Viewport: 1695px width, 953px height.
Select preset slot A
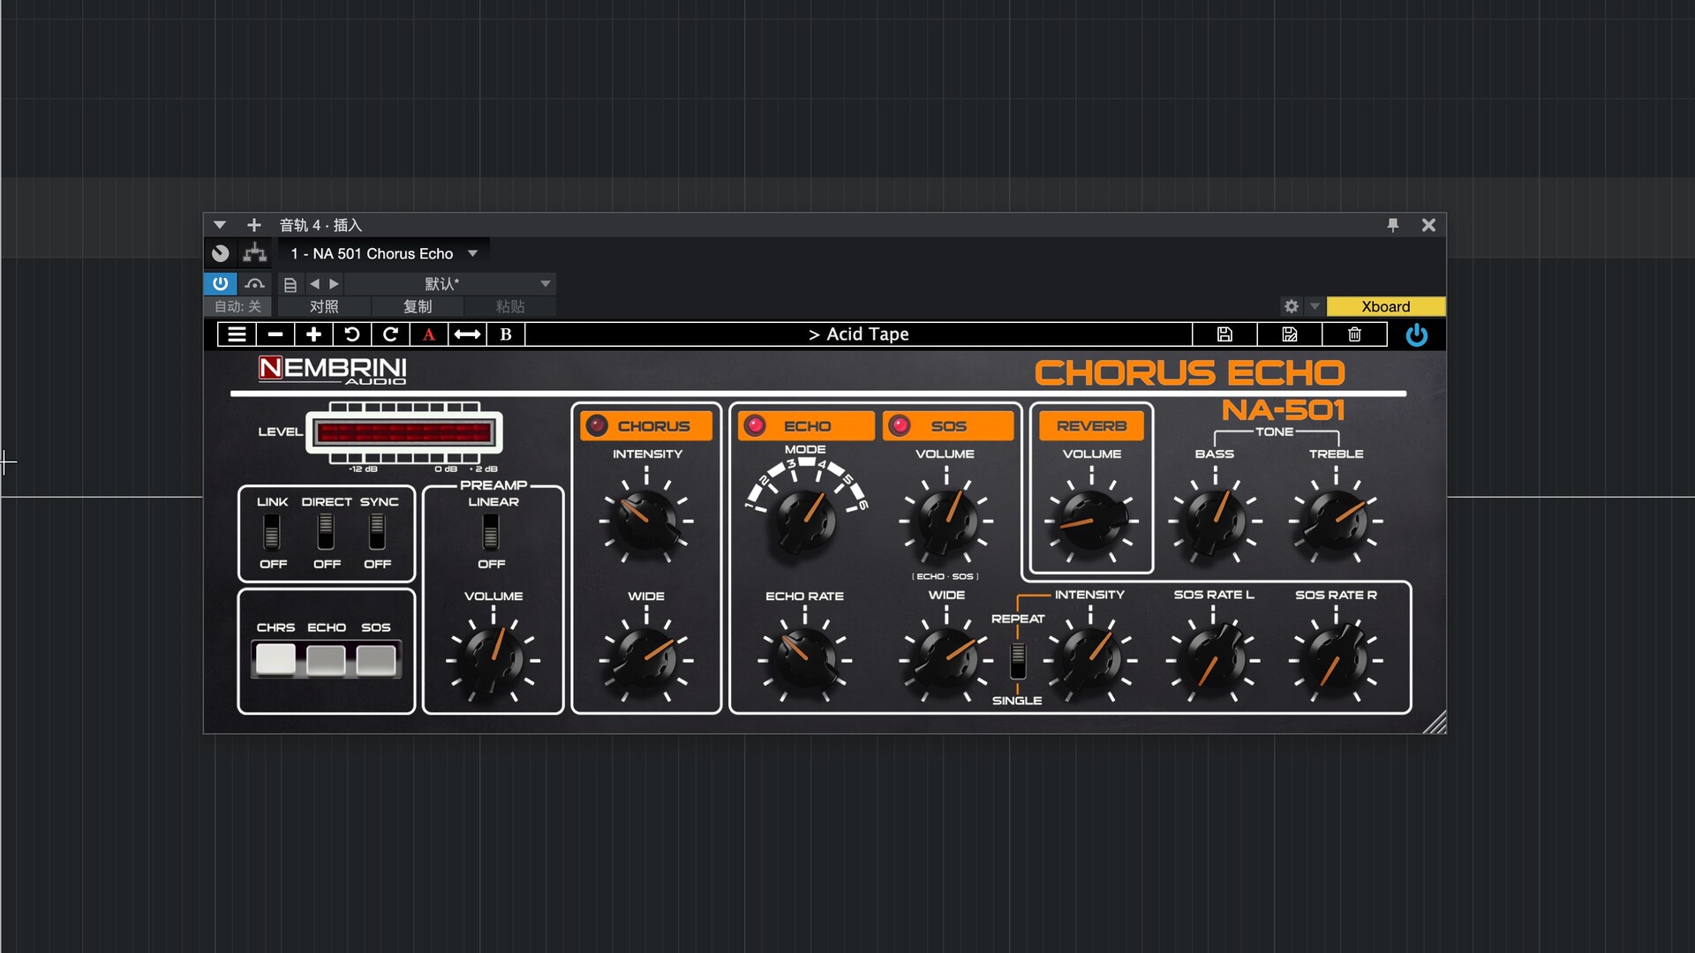(429, 334)
